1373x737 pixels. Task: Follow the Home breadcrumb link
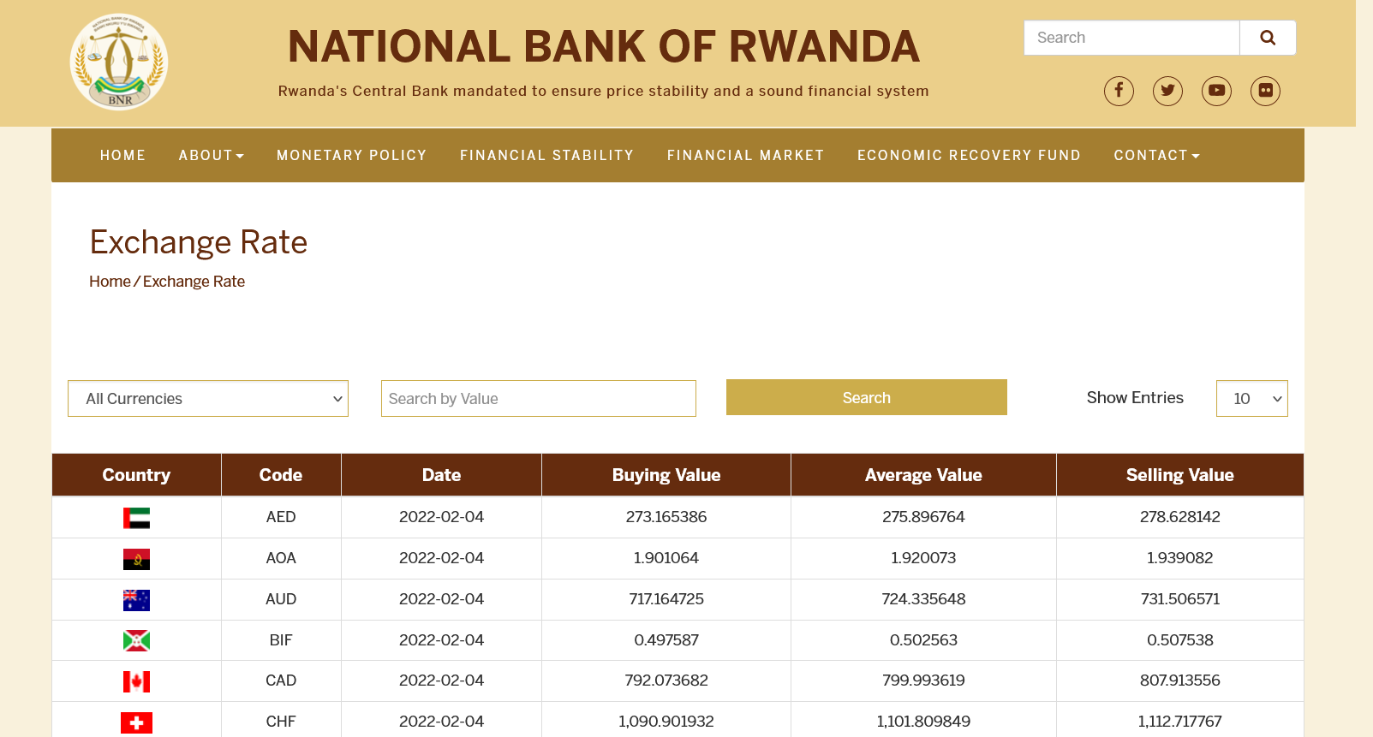(110, 282)
